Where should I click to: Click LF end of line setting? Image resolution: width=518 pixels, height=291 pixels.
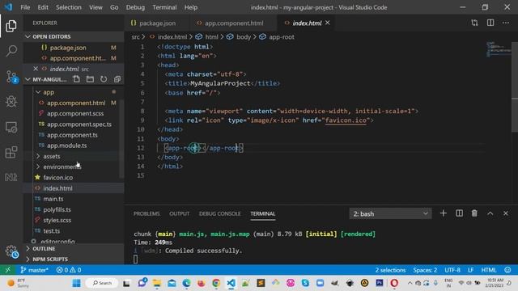tap(471, 270)
